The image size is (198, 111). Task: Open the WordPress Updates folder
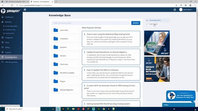click(65, 73)
